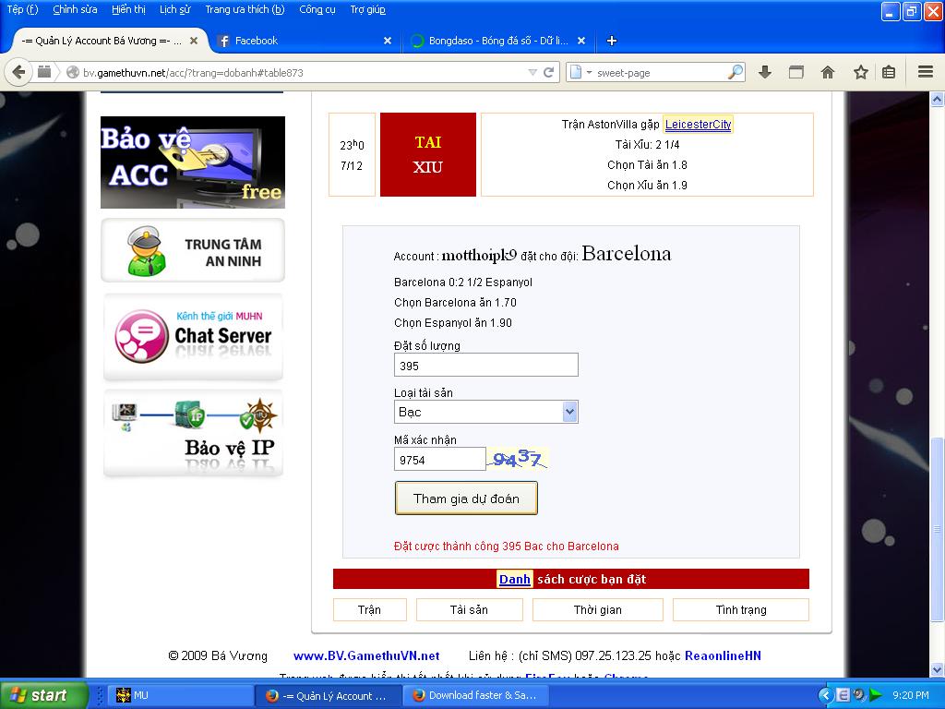Close the Facebook tab
Viewport: 945px width, 709px height.
tap(388, 41)
